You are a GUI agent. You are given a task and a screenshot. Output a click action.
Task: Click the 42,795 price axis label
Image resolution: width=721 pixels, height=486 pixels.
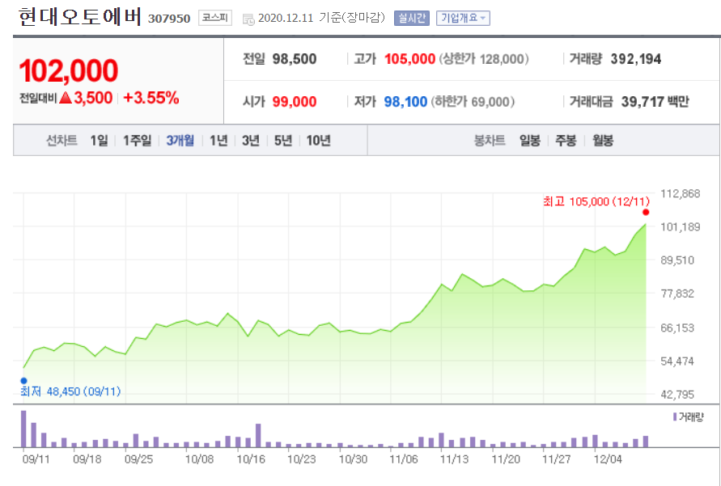[x=676, y=394]
